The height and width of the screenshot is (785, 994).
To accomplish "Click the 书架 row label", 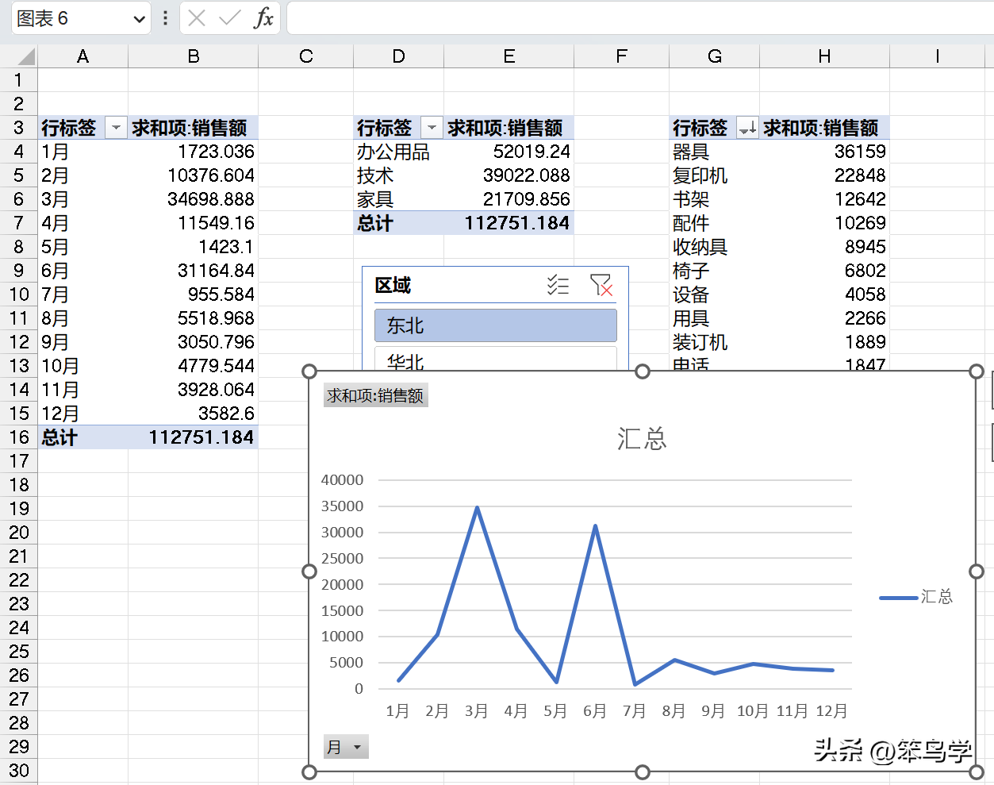I will [714, 199].
